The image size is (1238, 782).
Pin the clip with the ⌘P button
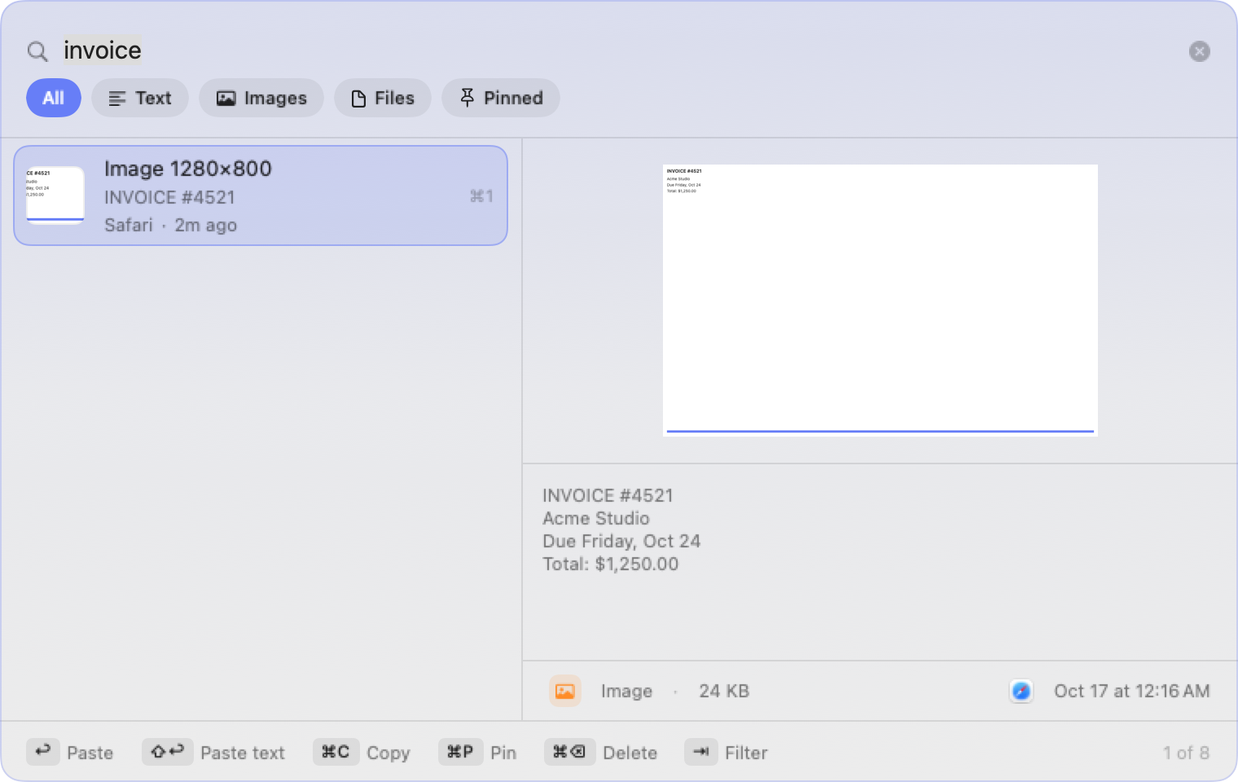460,752
